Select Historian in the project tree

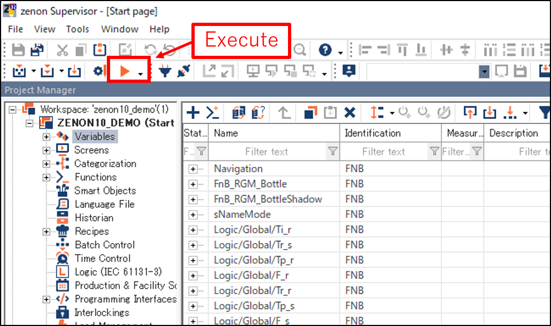click(x=94, y=218)
